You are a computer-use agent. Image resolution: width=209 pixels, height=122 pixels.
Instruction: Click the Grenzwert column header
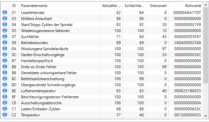pyautogui.click(x=157, y=6)
